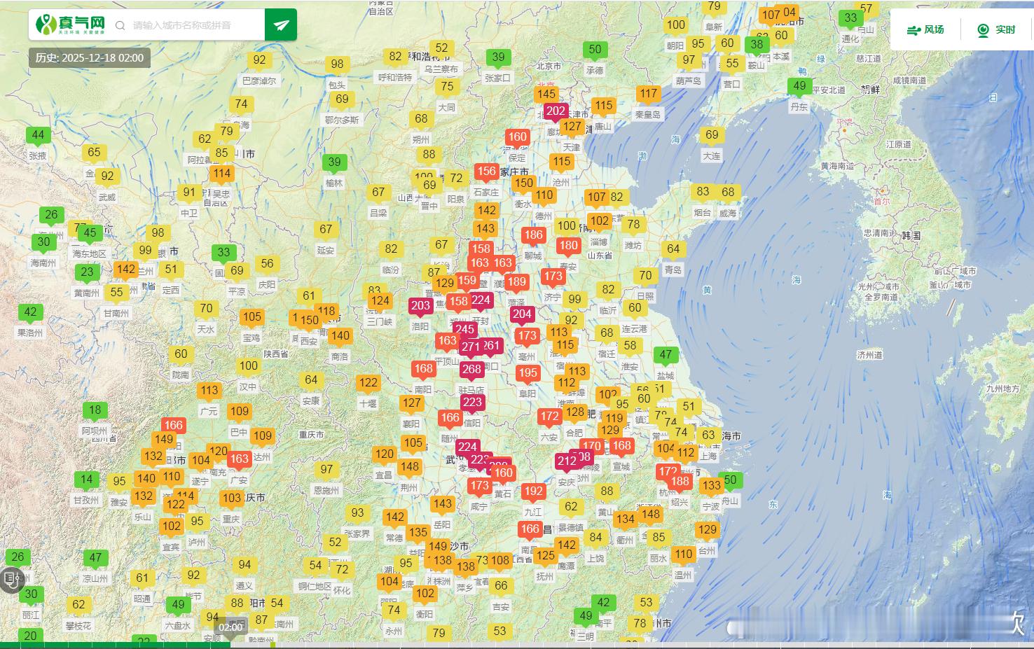
Task: Open the 160 marker for 保定
Action: (x=518, y=137)
